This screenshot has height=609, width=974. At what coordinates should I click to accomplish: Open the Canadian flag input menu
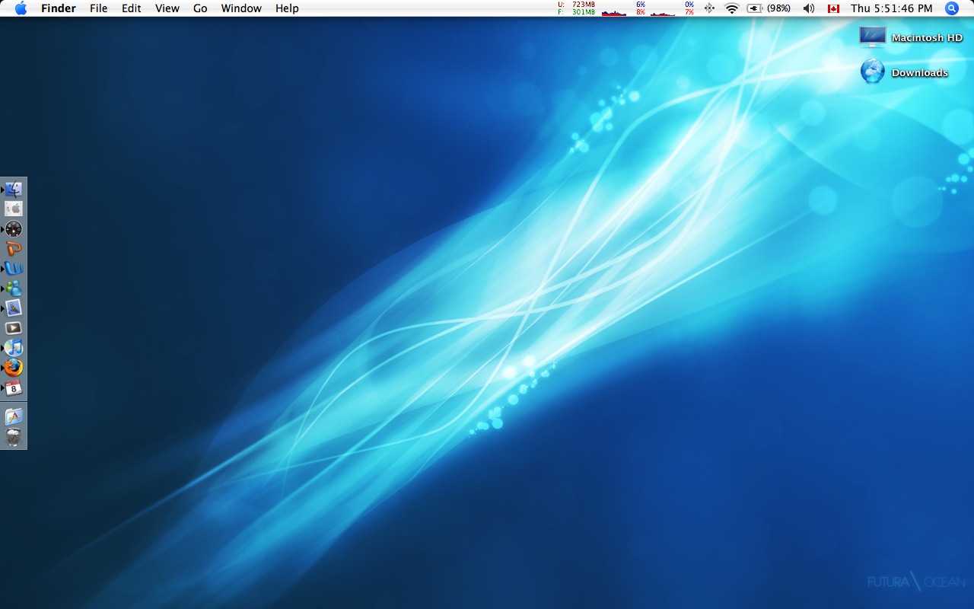click(x=833, y=8)
